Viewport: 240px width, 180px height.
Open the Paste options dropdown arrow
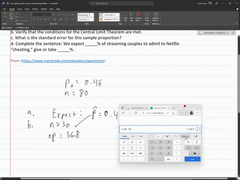[x=11, y=20]
